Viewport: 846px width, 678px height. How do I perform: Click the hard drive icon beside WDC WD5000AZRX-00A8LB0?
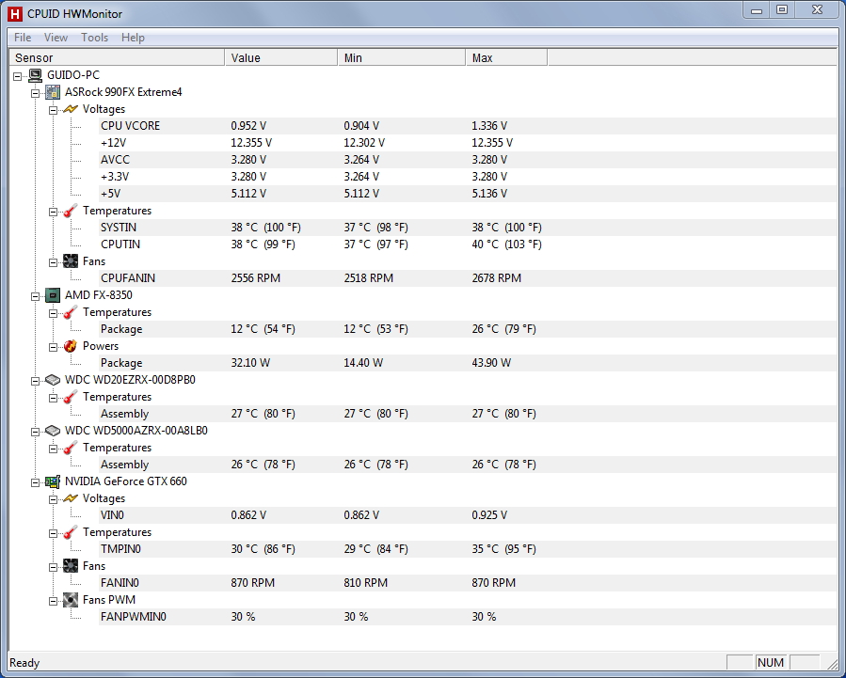53,431
